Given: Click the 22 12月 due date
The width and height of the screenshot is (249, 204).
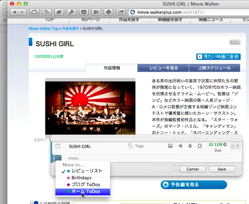Looking at the screenshot, I should coord(215,145).
